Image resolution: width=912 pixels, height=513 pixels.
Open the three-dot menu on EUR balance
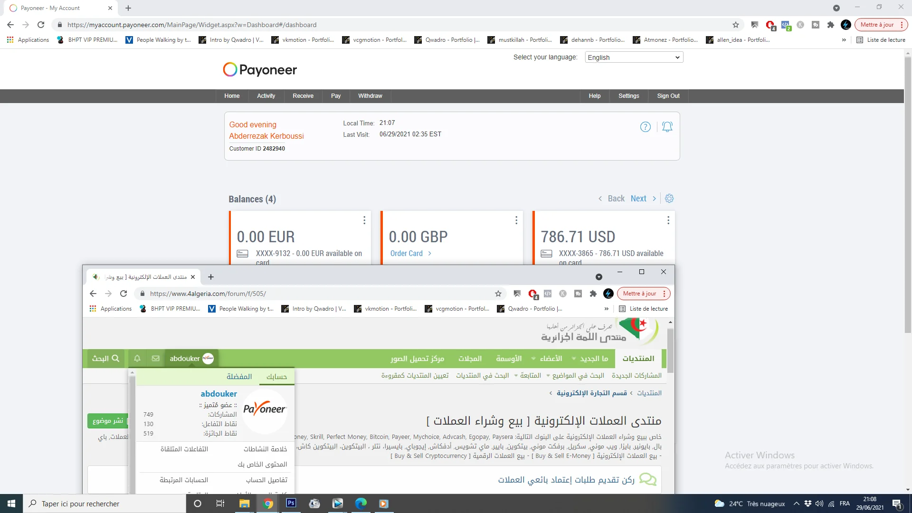[364, 220]
